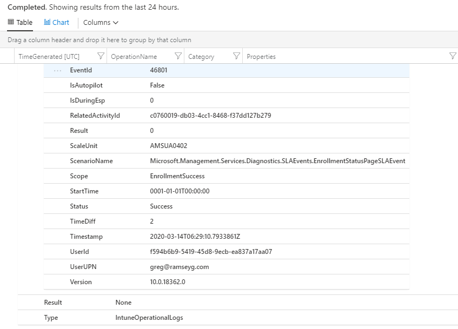Select the ScaleUnit value AMSUA0402
Screen dimensions: 458x329
[x=169, y=146]
